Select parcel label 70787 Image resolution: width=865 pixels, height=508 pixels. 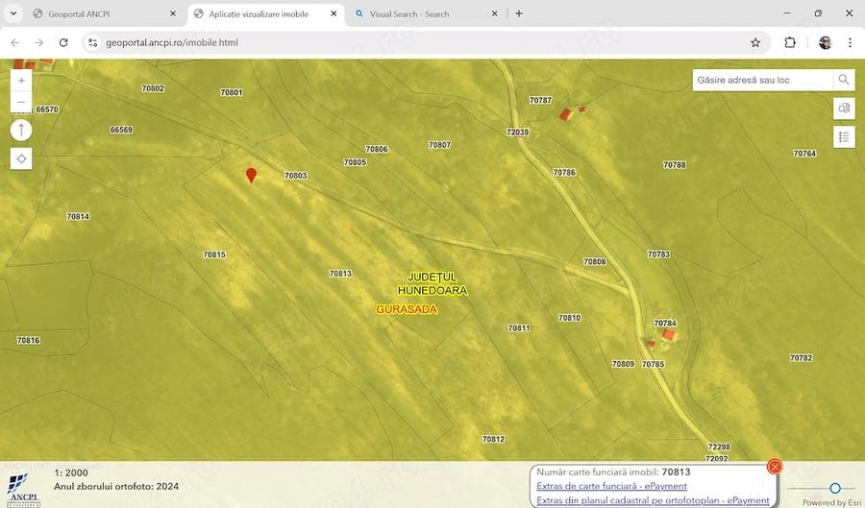tap(540, 100)
